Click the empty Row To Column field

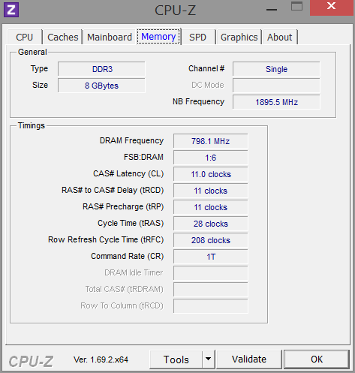(x=211, y=306)
